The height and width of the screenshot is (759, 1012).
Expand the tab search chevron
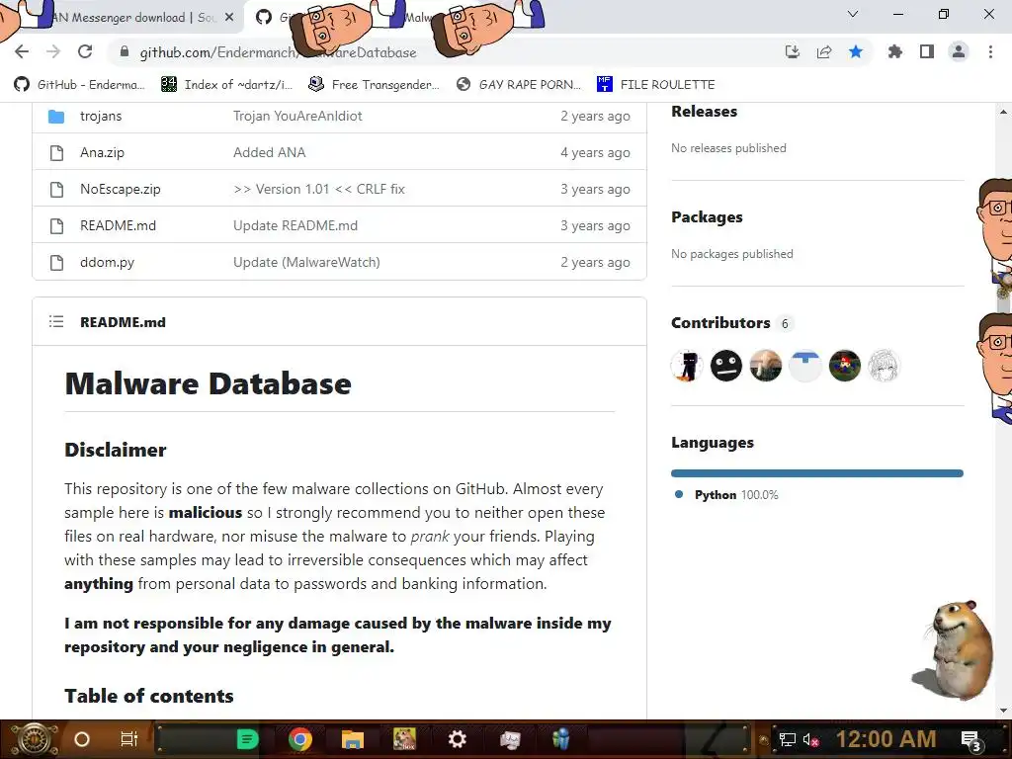pyautogui.click(x=853, y=14)
